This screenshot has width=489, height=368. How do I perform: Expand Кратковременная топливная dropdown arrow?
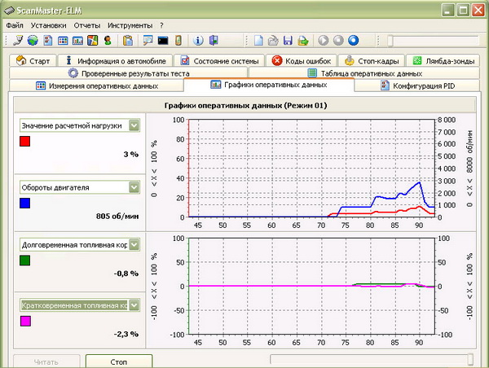tap(134, 305)
